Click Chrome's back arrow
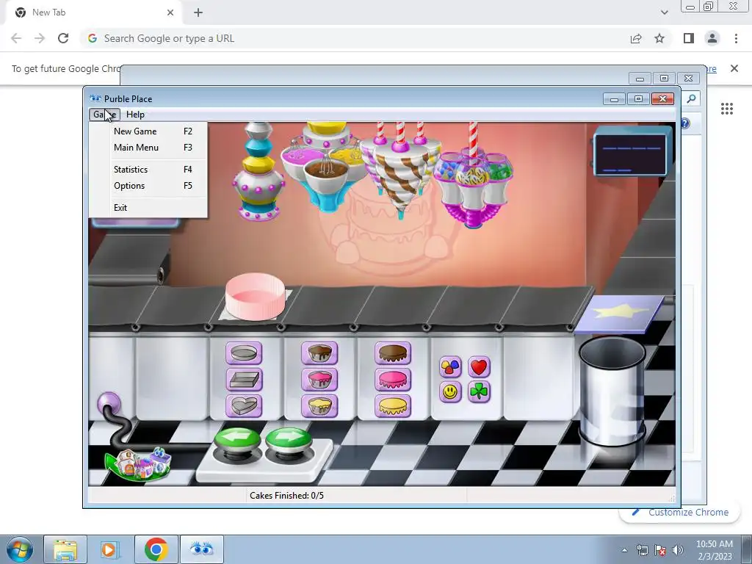 pos(16,38)
